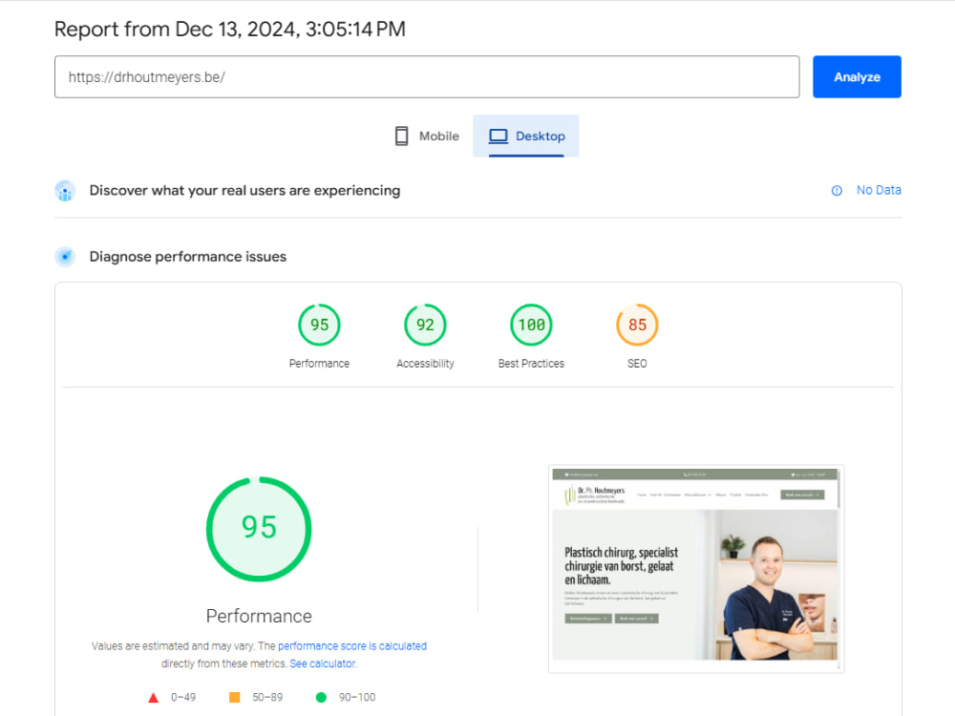
Task: Click the green circle 90–100 legend icon
Action: [321, 697]
